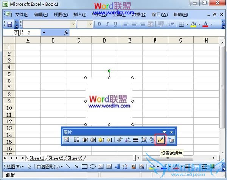Open the 自选图形(U) AutoShapes menu
This screenshot has width=227, height=180.
tap(50, 167)
